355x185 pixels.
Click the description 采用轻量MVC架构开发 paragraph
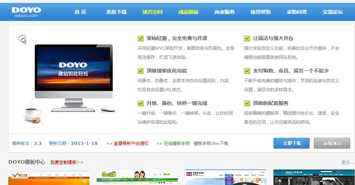click(186, 53)
